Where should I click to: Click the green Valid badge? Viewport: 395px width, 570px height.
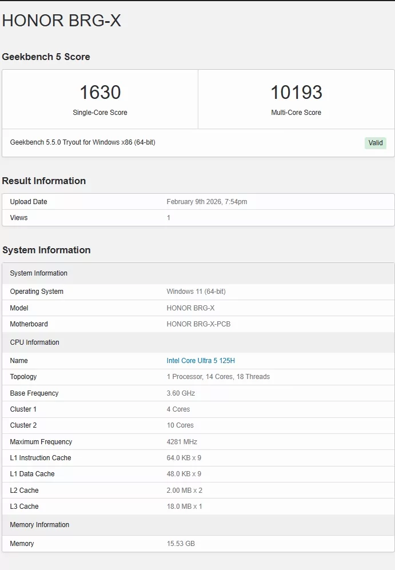coord(376,143)
